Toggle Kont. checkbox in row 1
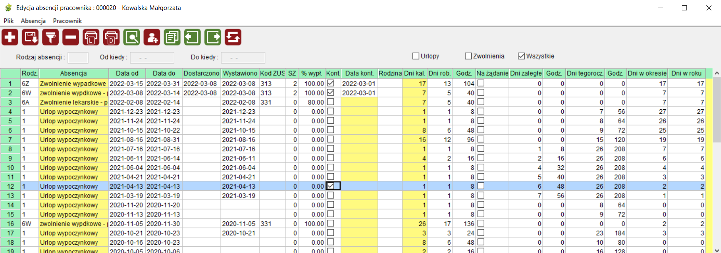721x253 pixels. pos(331,84)
